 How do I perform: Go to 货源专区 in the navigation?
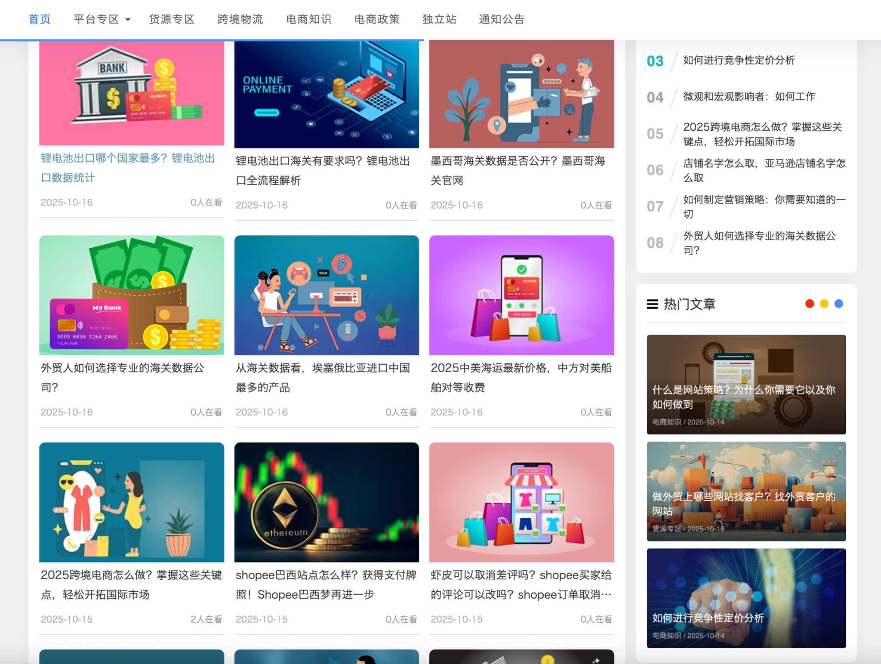(x=172, y=19)
